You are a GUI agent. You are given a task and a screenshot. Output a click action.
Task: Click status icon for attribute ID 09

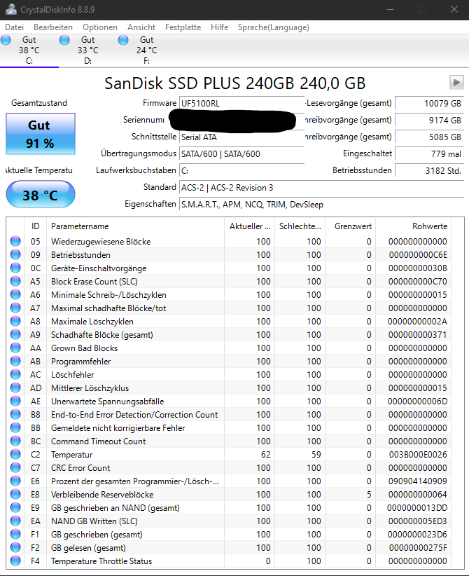(x=15, y=254)
